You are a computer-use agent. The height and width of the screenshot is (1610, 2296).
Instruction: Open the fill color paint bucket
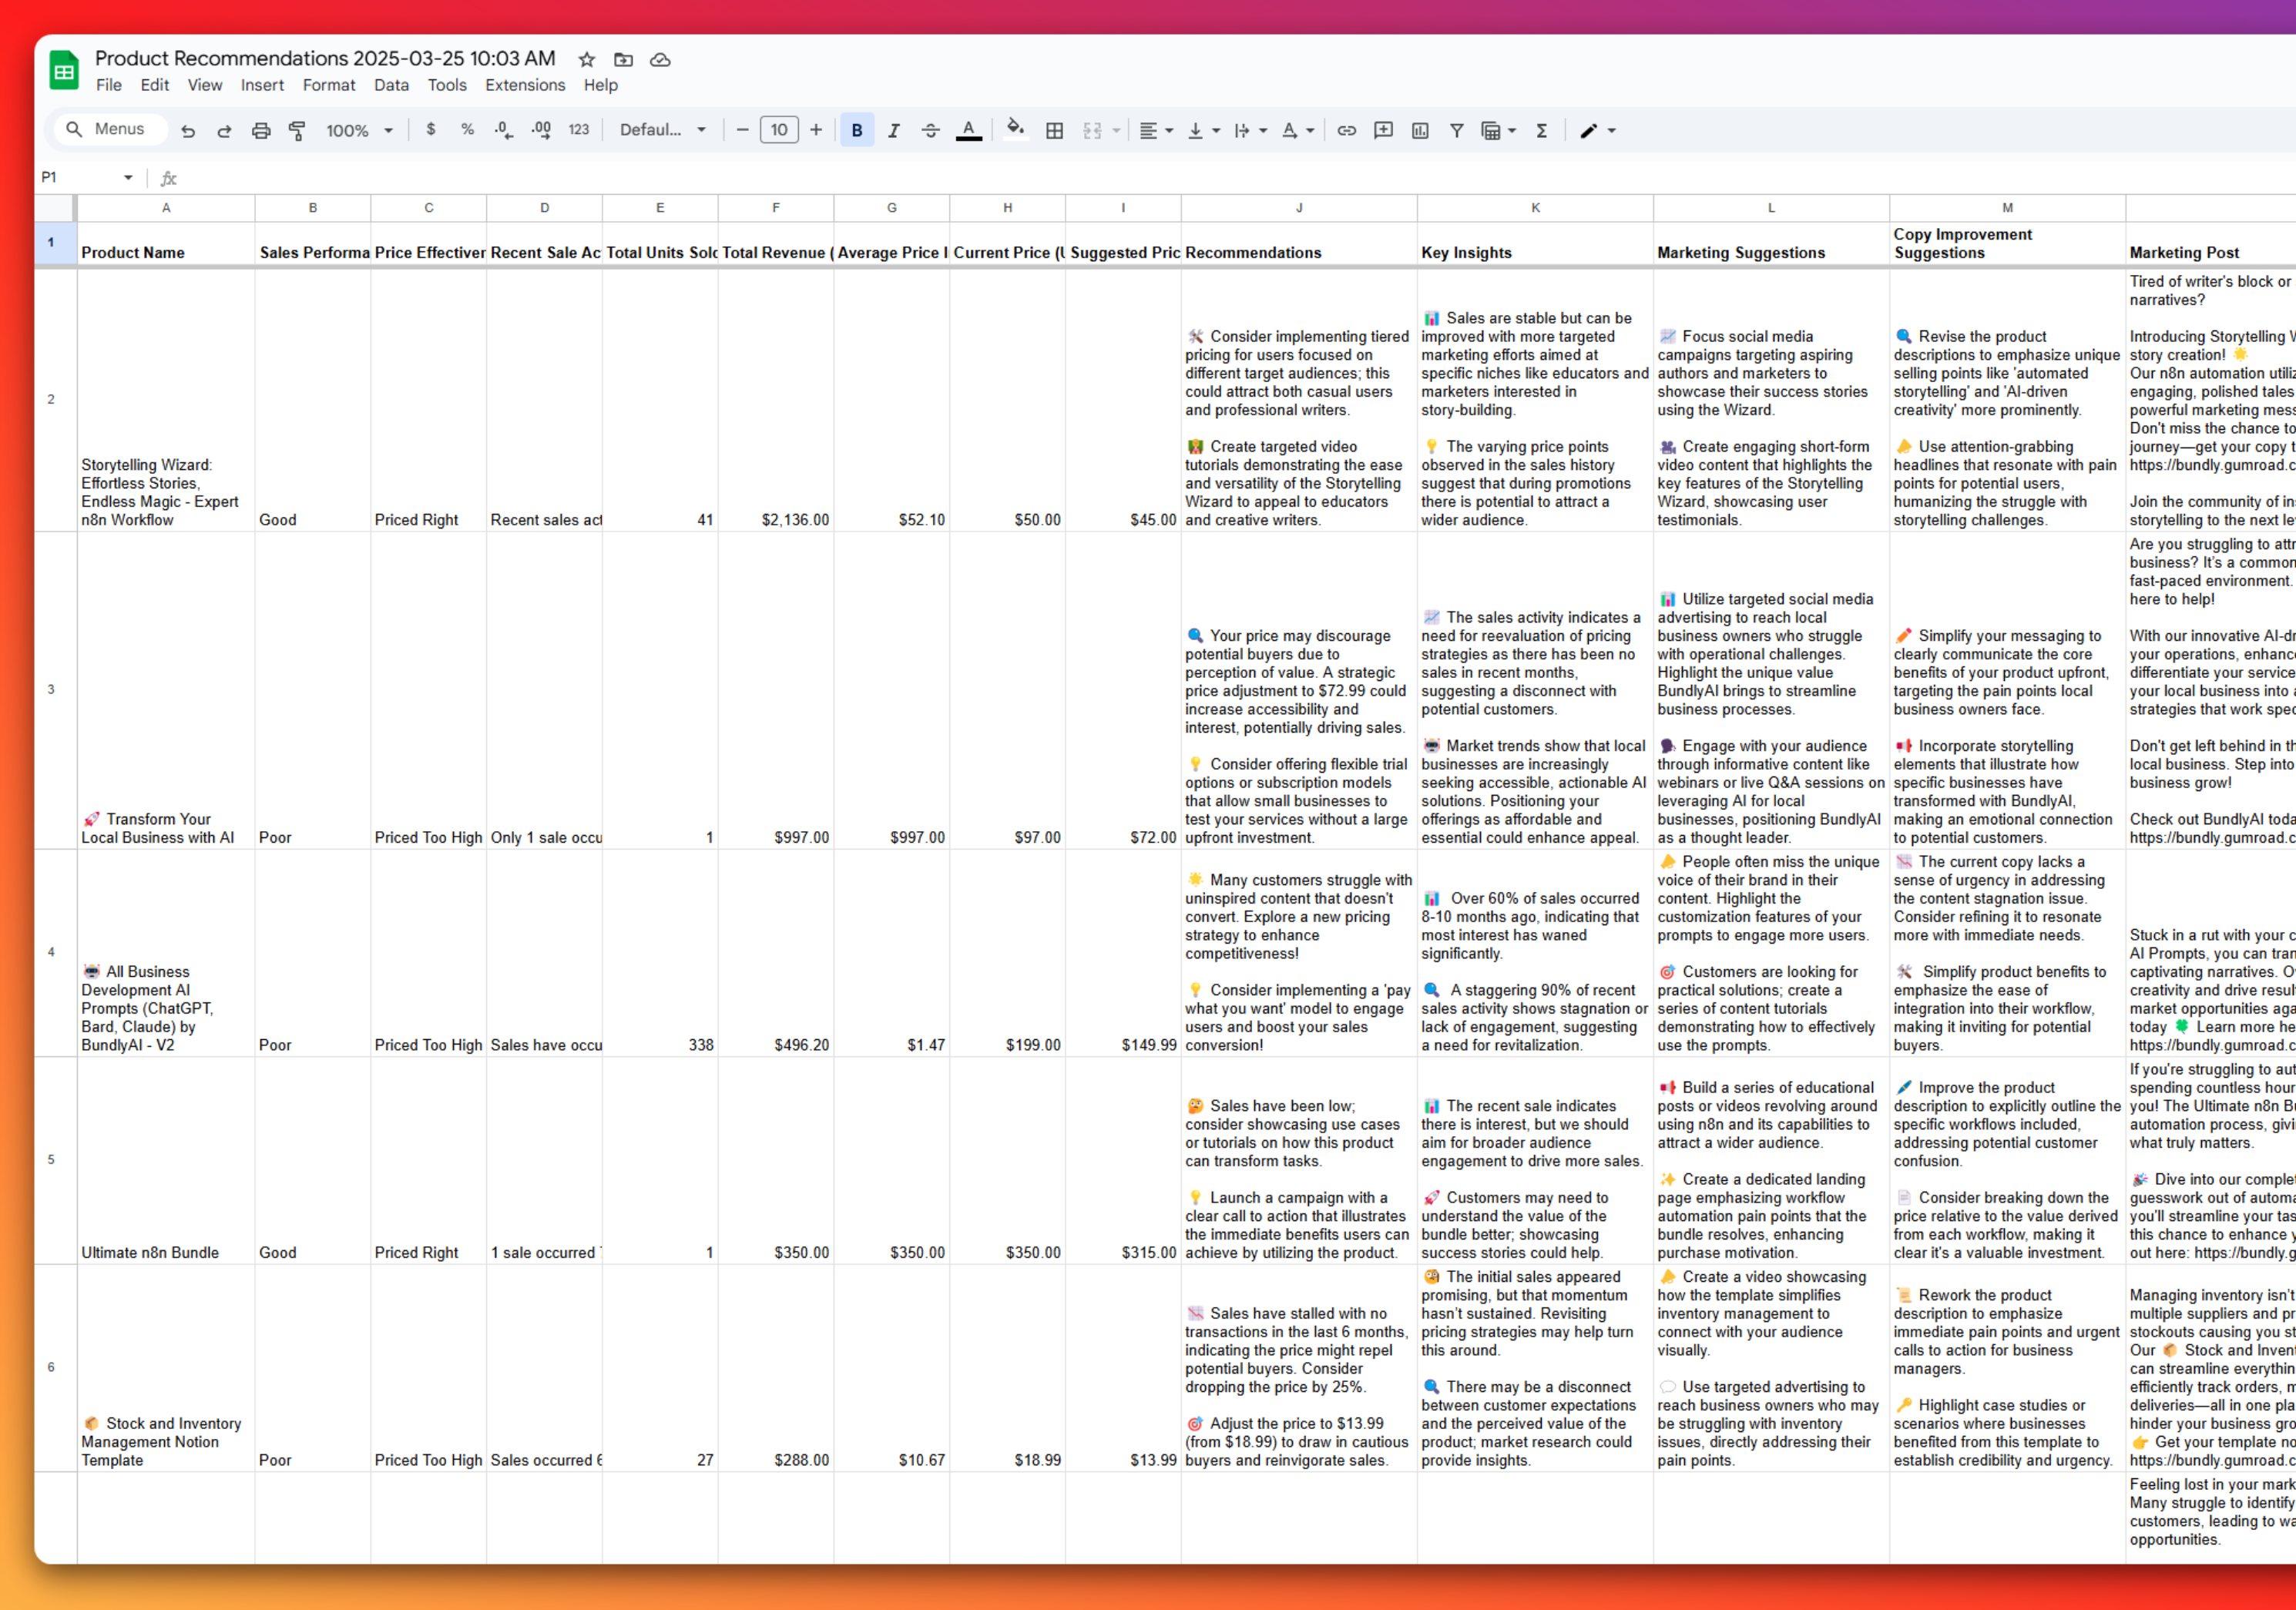tap(1015, 129)
